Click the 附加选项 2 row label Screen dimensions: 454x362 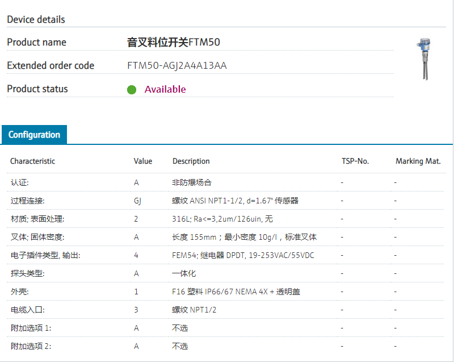pyautogui.click(x=31, y=346)
